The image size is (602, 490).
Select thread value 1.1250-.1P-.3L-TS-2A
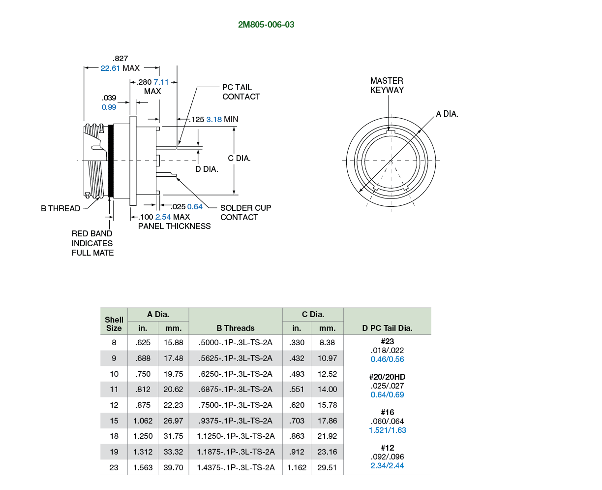click(236, 436)
